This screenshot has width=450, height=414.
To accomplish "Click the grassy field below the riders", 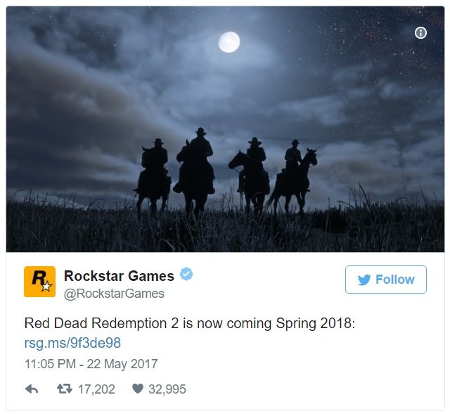I will click(x=225, y=230).
